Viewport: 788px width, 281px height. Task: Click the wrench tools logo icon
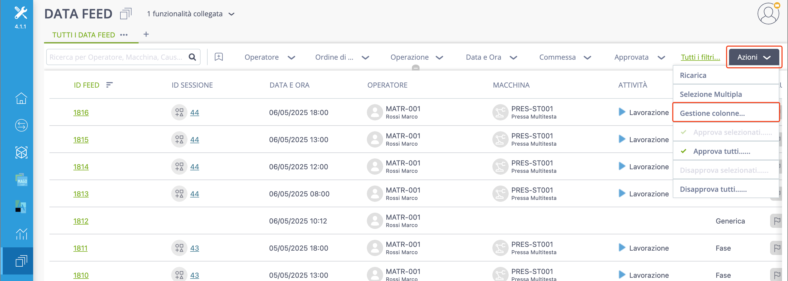point(20,13)
